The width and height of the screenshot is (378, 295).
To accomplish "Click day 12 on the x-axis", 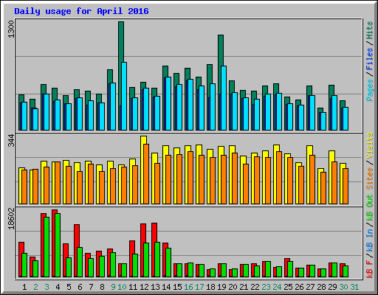I will click(144, 287).
